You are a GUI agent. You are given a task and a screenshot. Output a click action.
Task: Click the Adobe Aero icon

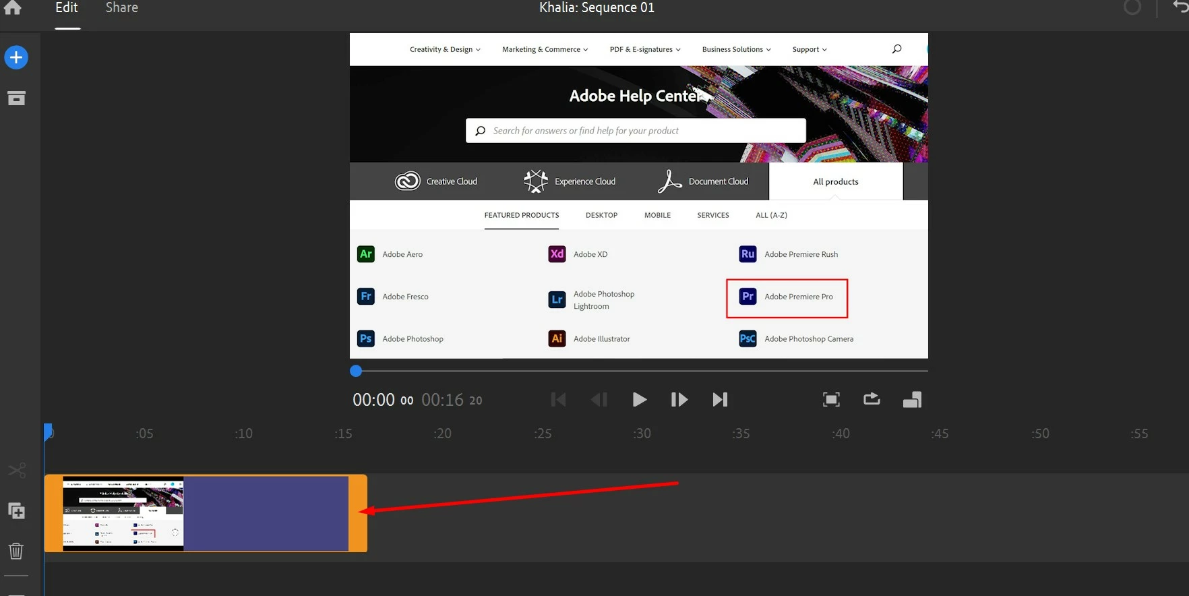click(366, 254)
